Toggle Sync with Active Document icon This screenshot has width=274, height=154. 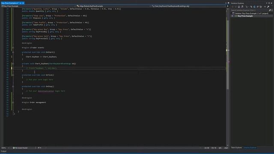coord(251,7)
